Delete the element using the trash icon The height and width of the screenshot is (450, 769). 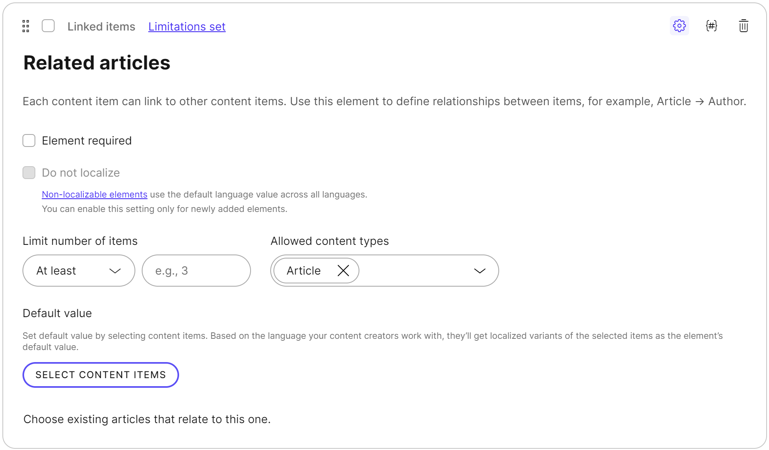point(743,26)
